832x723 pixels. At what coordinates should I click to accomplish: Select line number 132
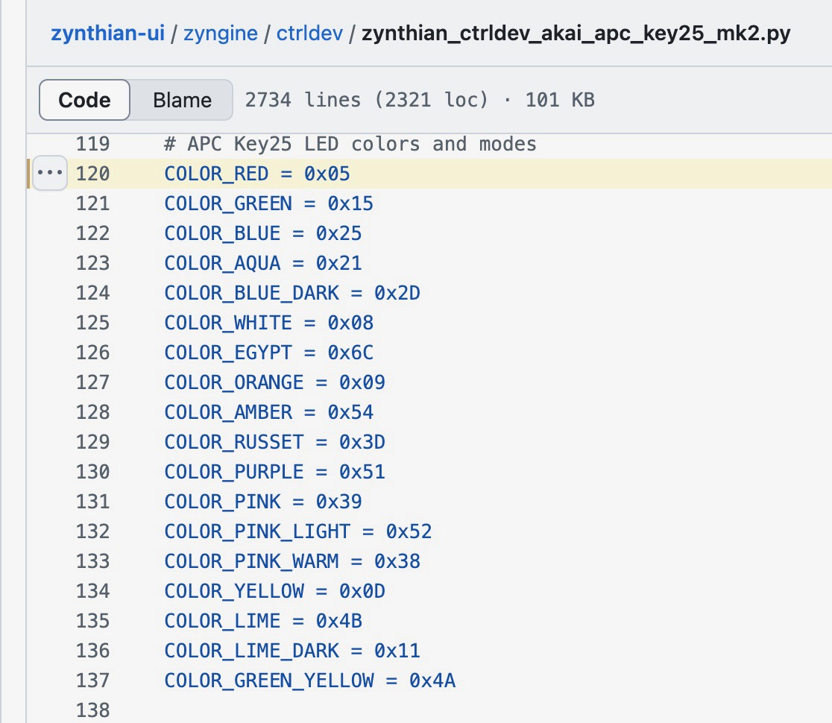(x=93, y=531)
